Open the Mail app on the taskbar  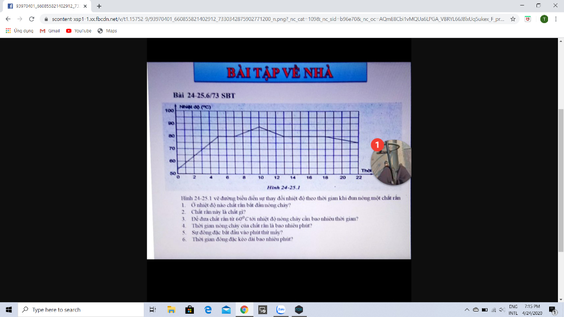[226, 309]
